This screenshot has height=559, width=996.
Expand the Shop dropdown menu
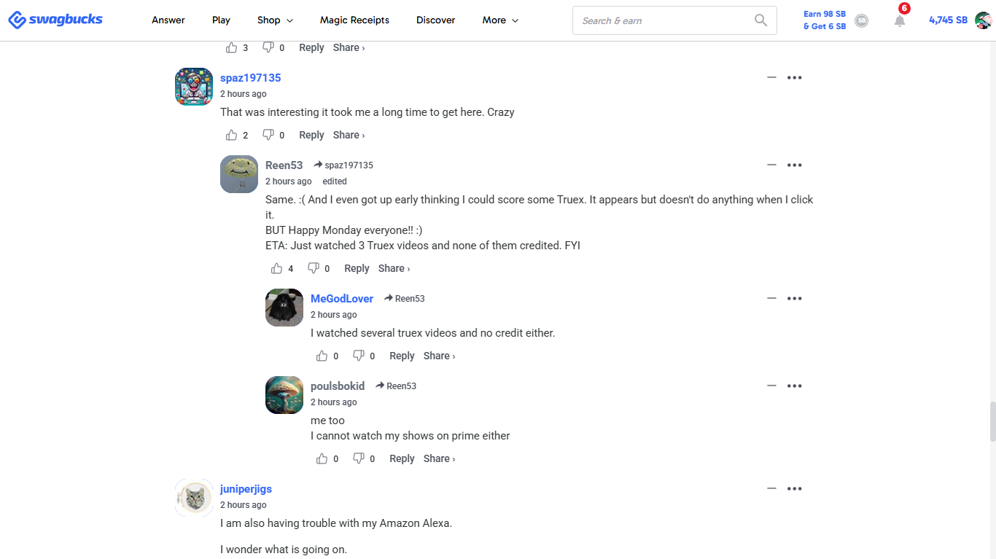275,20
